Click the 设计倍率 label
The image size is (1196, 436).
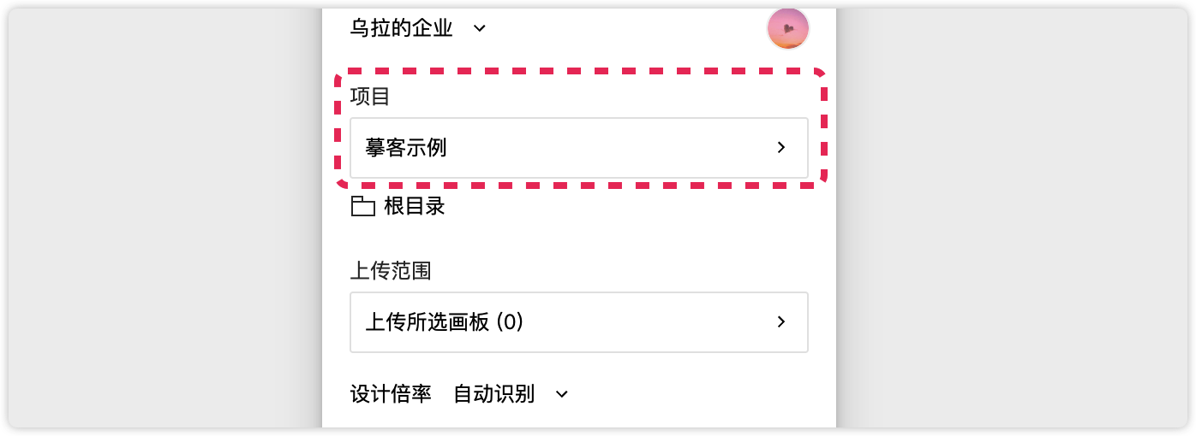pyautogui.click(x=391, y=394)
